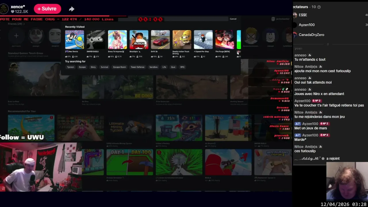Click anneso's name on 'Tu m'attends c tout'
368x207 pixels.
point(300,55)
